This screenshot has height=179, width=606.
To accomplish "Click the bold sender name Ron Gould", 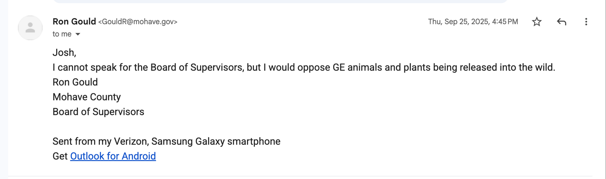I will pyautogui.click(x=74, y=21).
